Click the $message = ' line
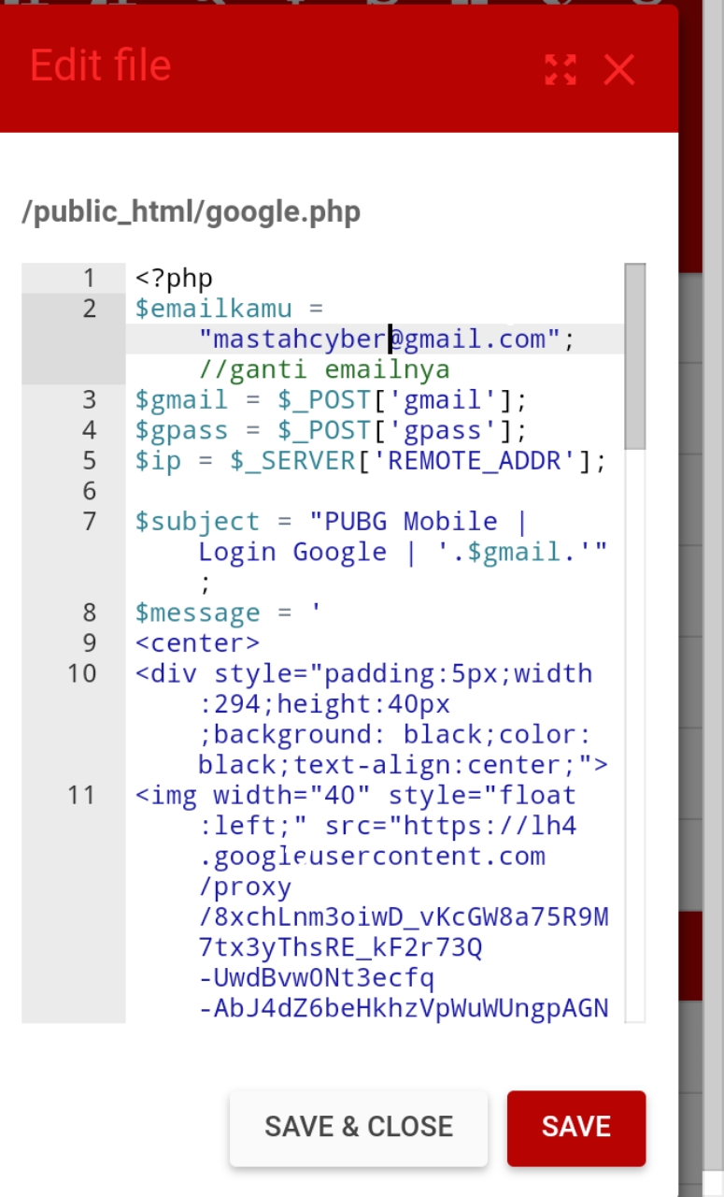The width and height of the screenshot is (724, 1197). click(229, 613)
